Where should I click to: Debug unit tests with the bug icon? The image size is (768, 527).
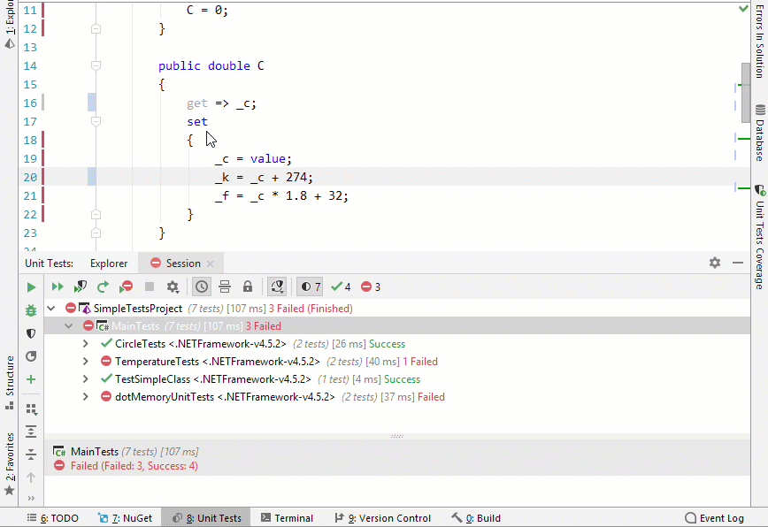pos(30,310)
